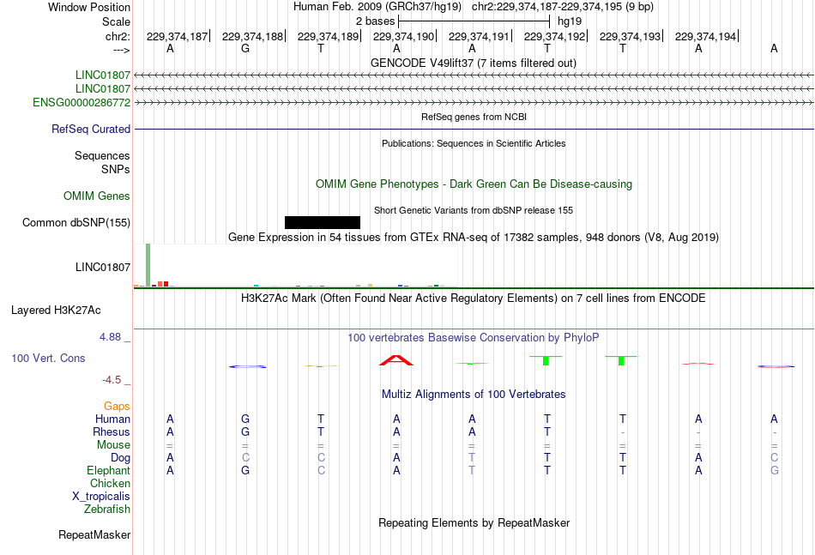Click the RepeatMasker track label
The image size is (815, 555).
click(x=94, y=534)
